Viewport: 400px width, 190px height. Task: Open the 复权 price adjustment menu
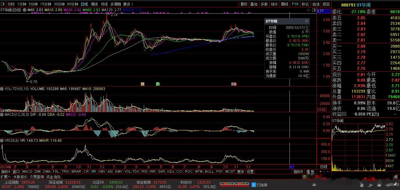(x=244, y=4)
